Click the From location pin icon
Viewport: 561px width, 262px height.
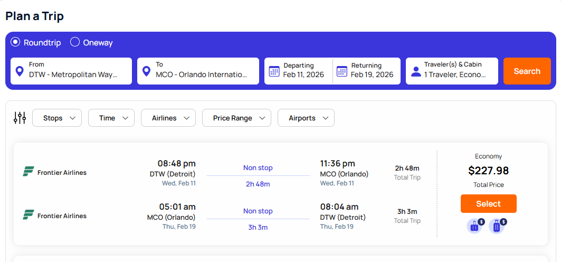coord(20,71)
